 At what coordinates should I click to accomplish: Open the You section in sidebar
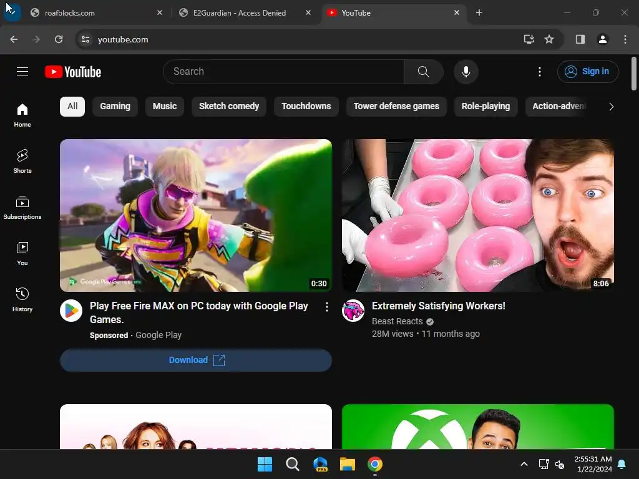point(22,253)
